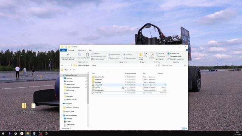This screenshot has width=242, height=136.
Task: Close the Setup folder tab
Action: click(x=70, y=70)
